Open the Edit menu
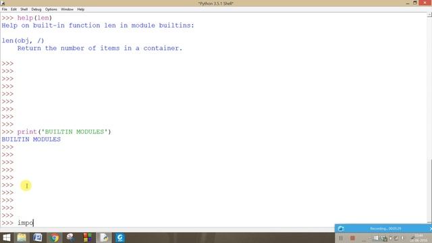This screenshot has width=432, height=243. coord(13,9)
